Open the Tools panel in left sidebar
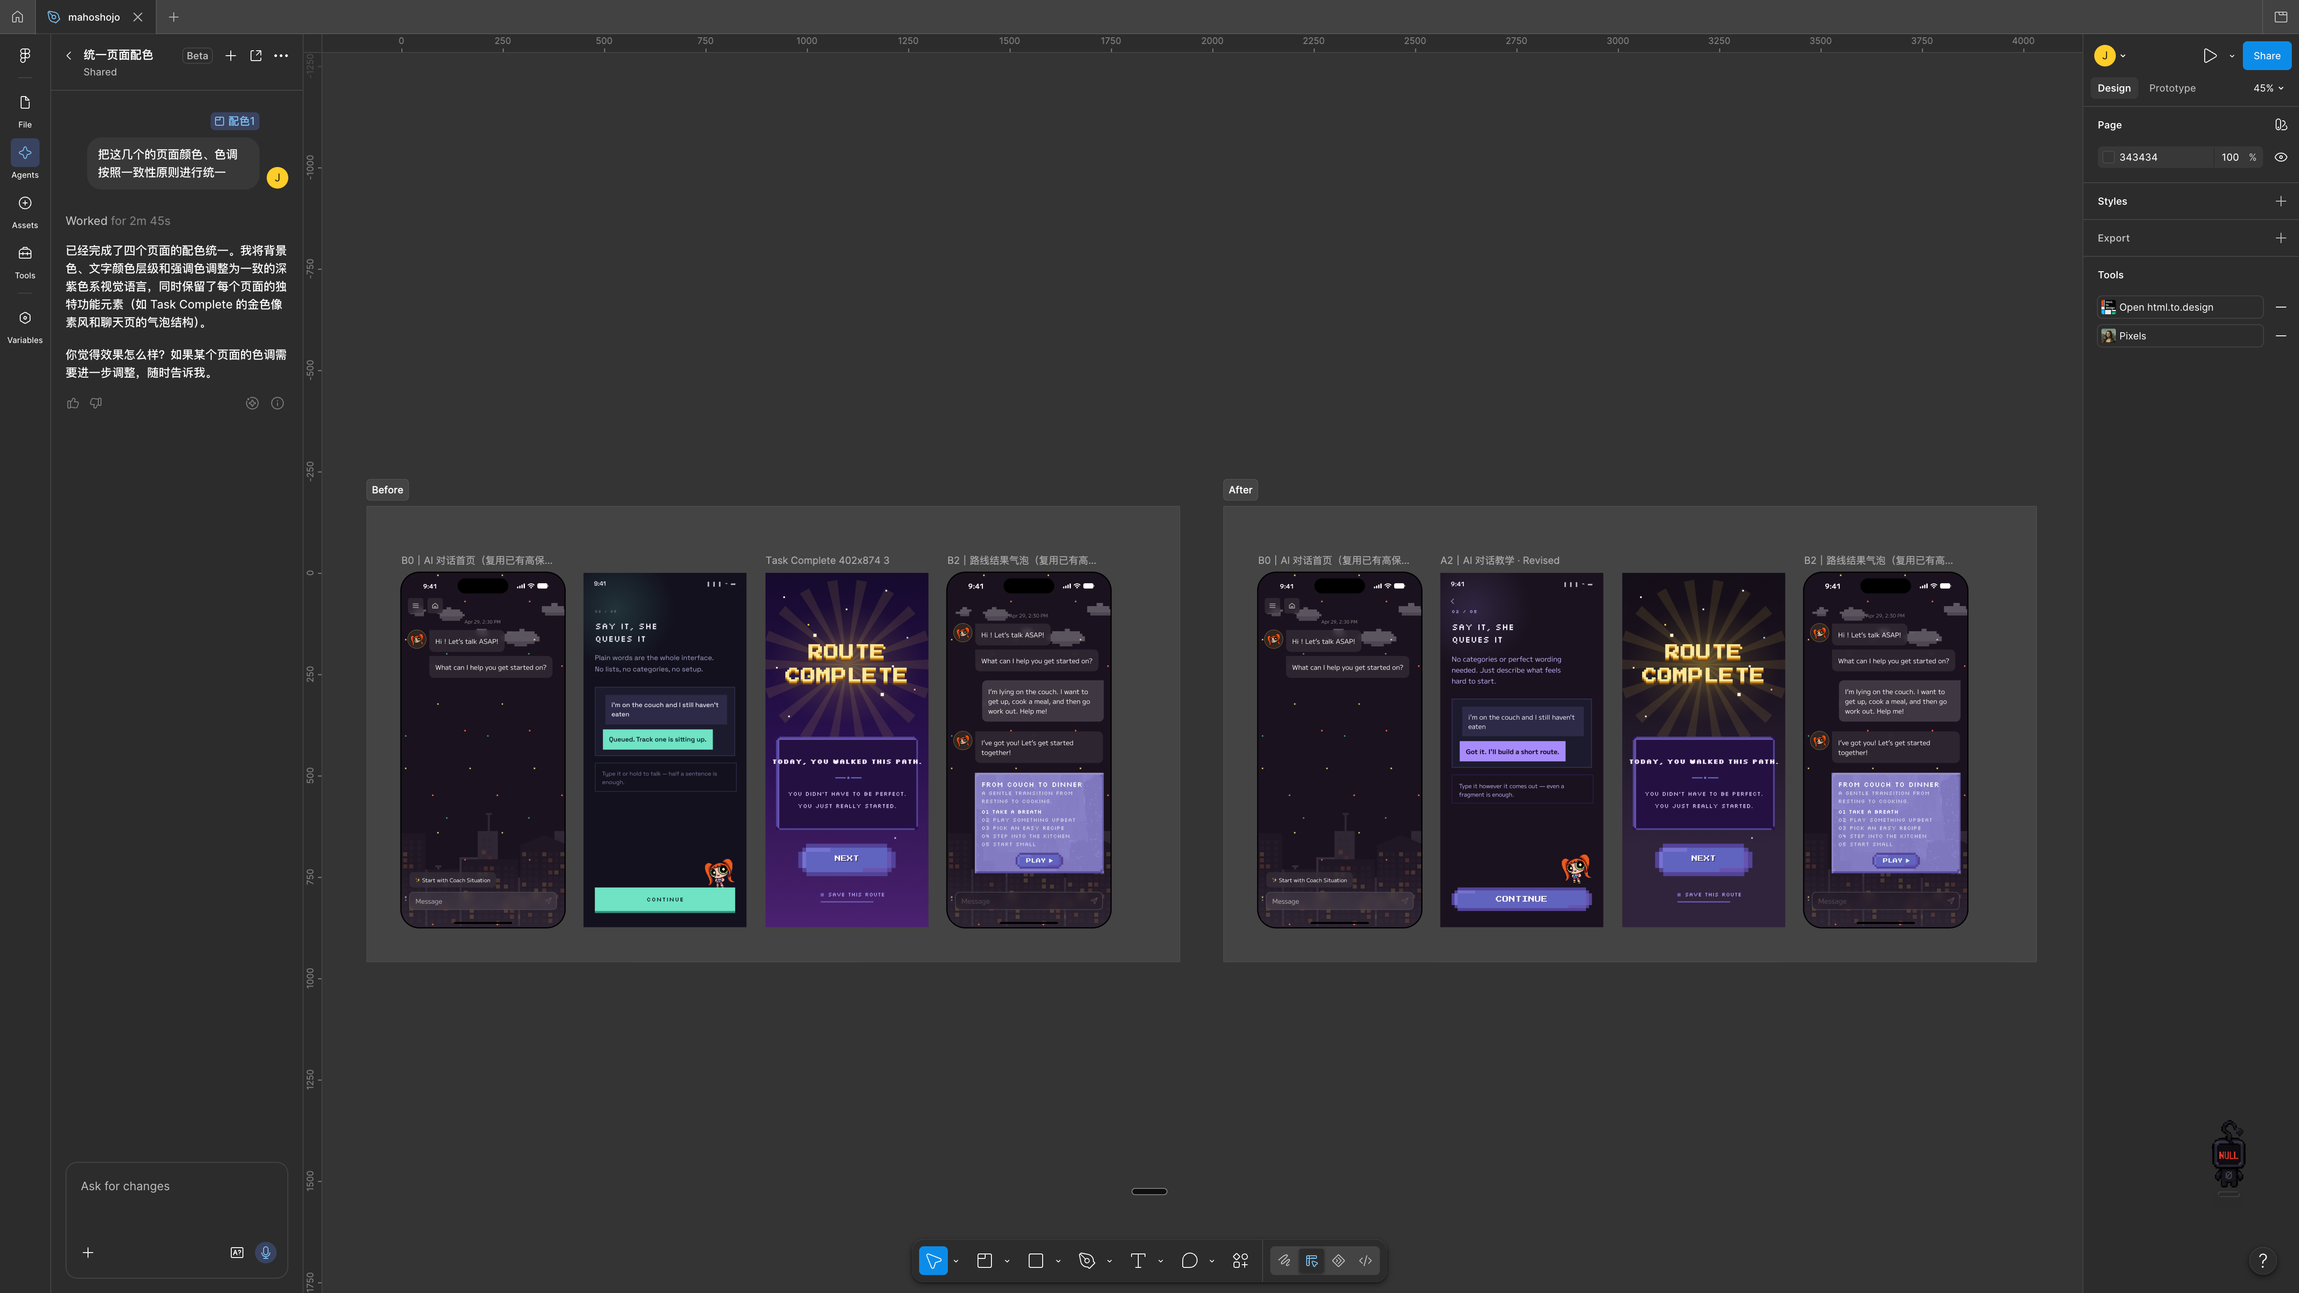 click(x=25, y=261)
